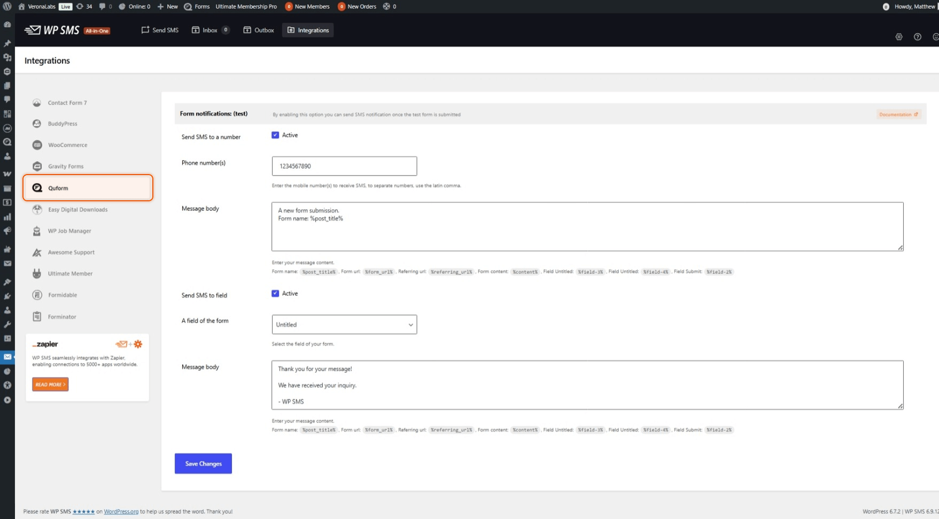Open Comments icon in admin sidebar
Screen dimensions: 939x519
coord(7,99)
